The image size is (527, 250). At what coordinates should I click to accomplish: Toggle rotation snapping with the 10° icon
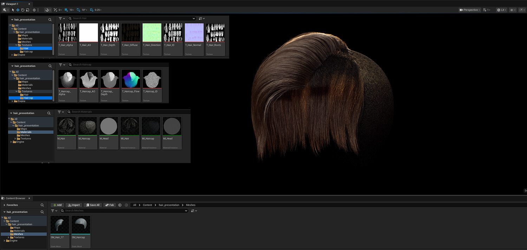[78, 10]
